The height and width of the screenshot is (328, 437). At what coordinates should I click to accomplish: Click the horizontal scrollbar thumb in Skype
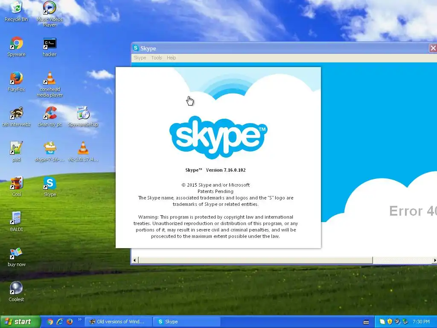256,260
